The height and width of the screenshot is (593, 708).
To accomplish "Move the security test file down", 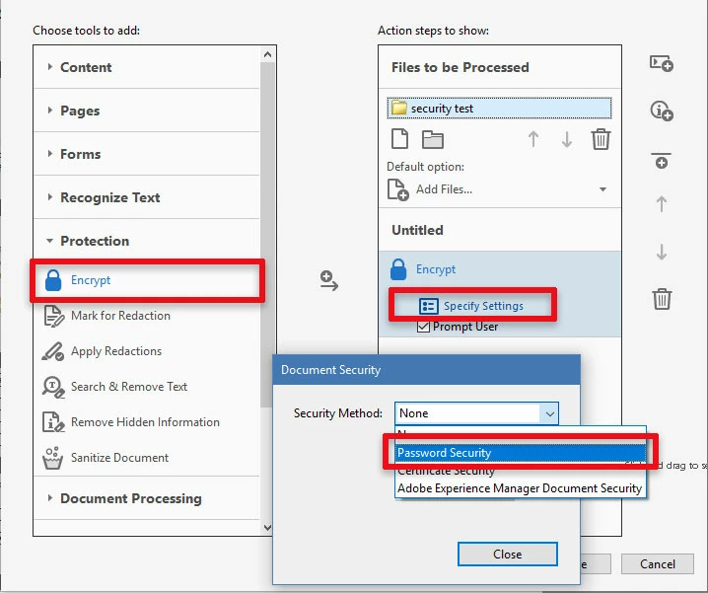I will (x=567, y=139).
